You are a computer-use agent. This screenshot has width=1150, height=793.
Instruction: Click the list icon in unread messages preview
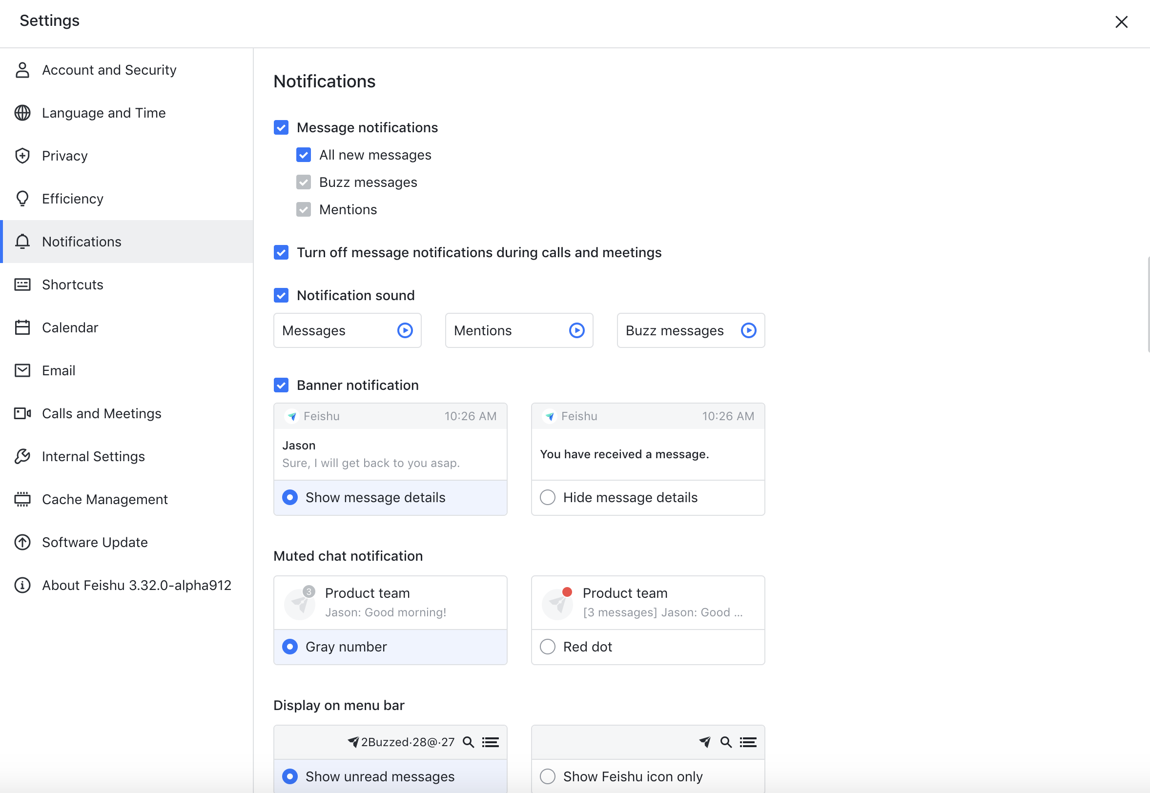point(490,742)
